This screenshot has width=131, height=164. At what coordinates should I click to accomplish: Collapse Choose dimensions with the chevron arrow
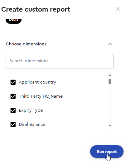(x=110, y=44)
